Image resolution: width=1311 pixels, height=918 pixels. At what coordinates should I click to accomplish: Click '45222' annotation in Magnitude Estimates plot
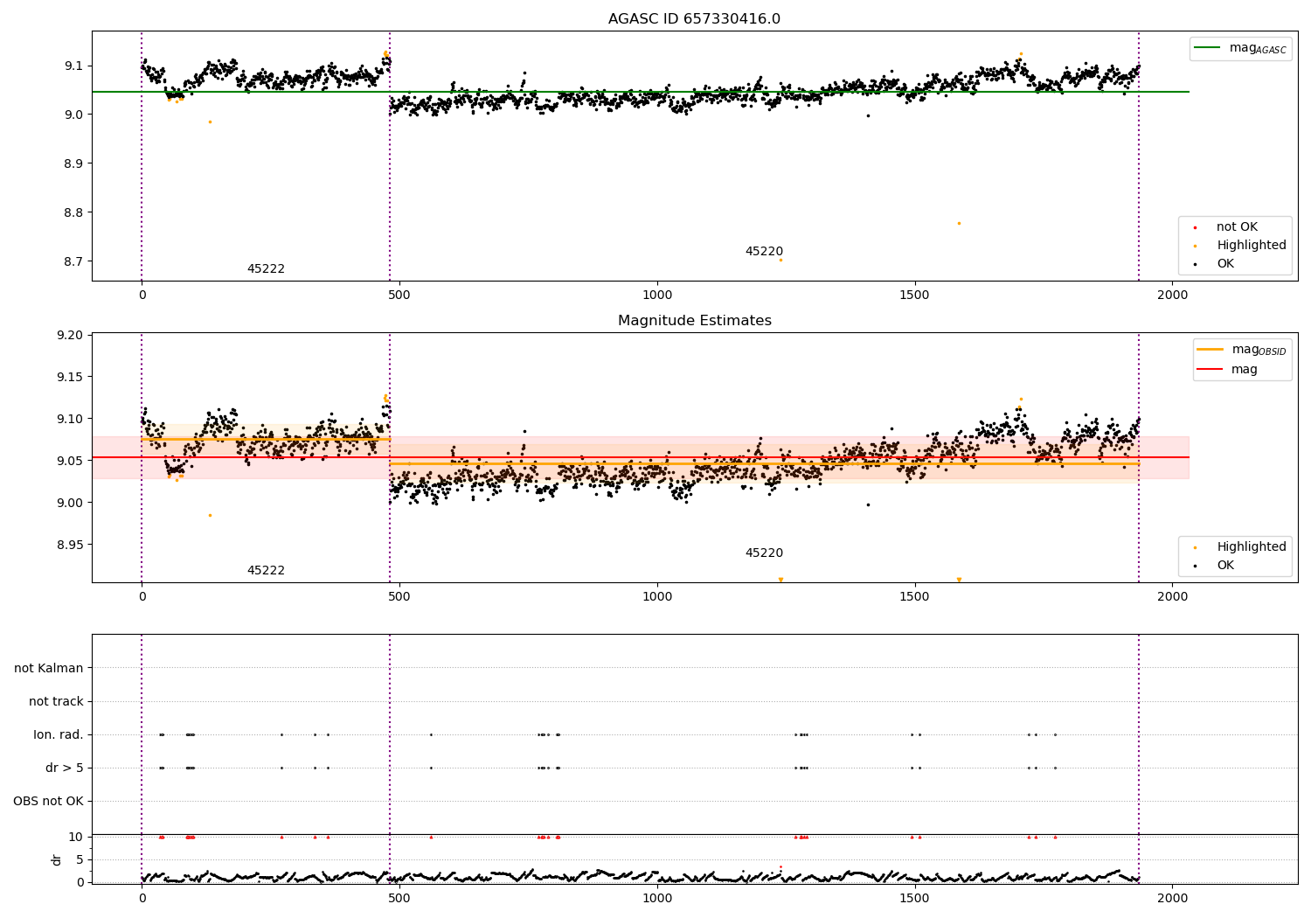point(266,571)
